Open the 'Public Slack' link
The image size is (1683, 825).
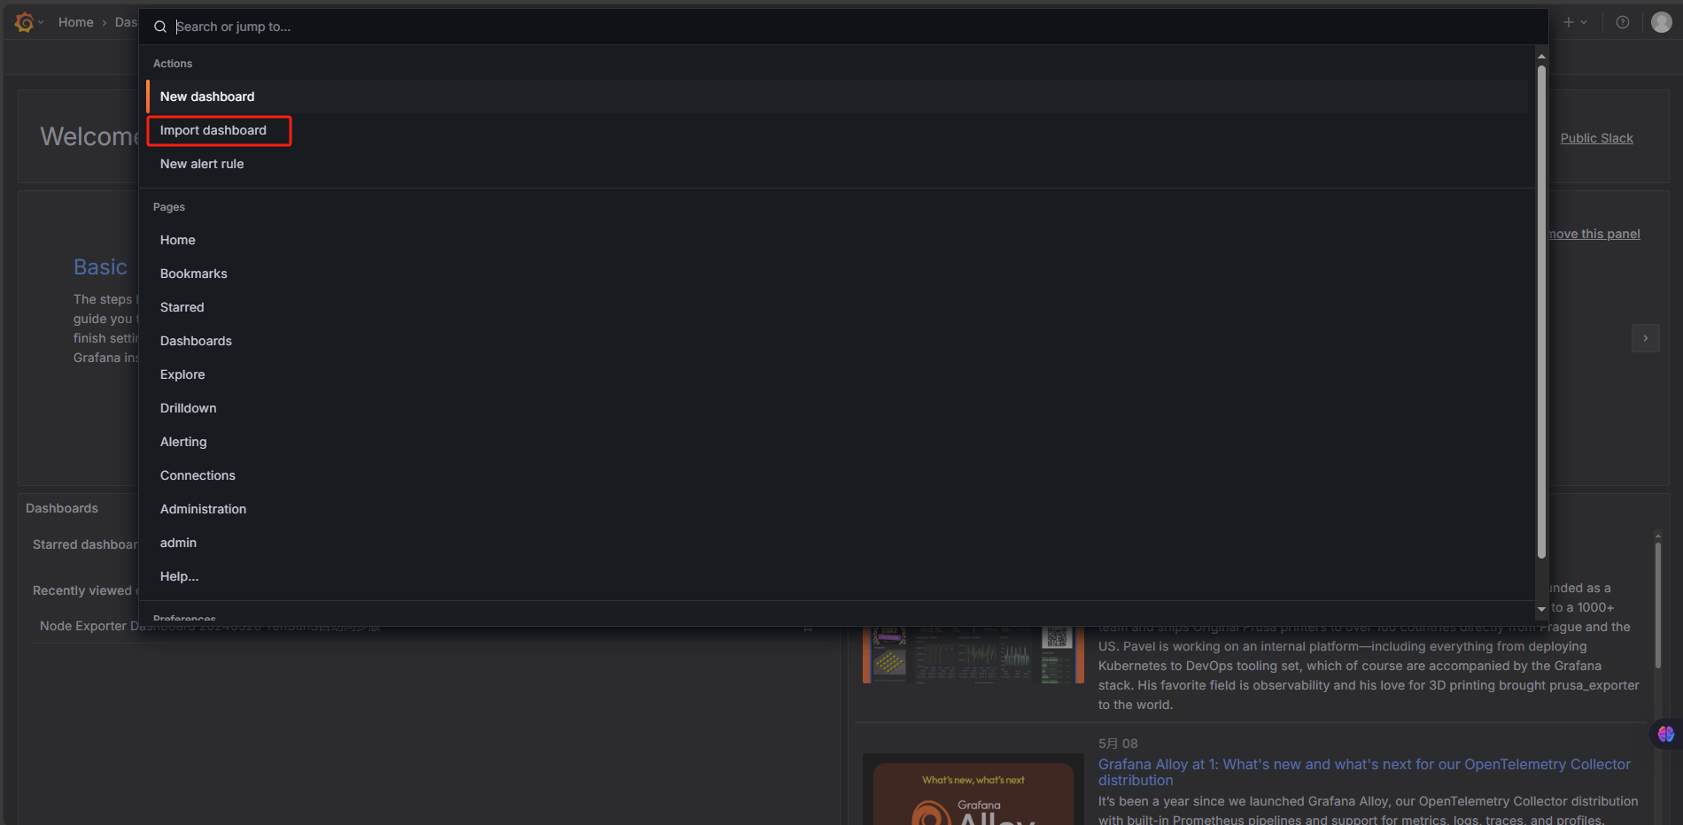[1596, 138]
